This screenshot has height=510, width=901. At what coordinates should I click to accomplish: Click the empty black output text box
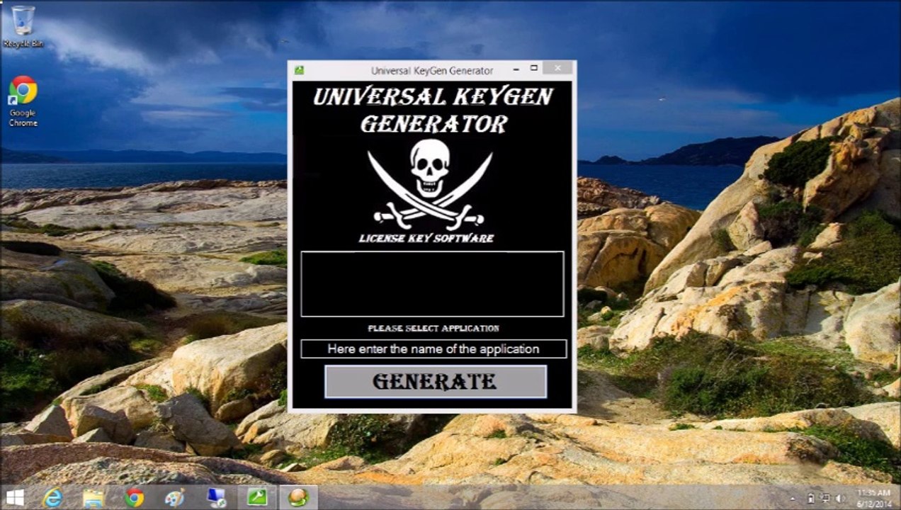click(x=432, y=283)
